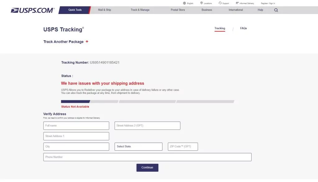Focus the Street Address 2 (OPT) field

click(x=147, y=125)
